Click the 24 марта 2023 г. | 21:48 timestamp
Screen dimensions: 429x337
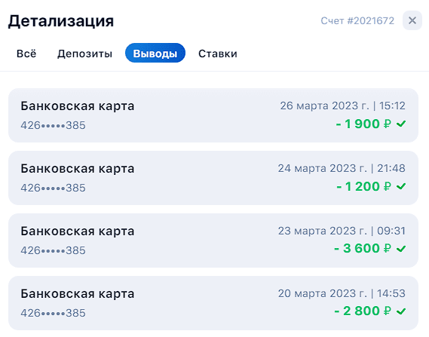[342, 168]
